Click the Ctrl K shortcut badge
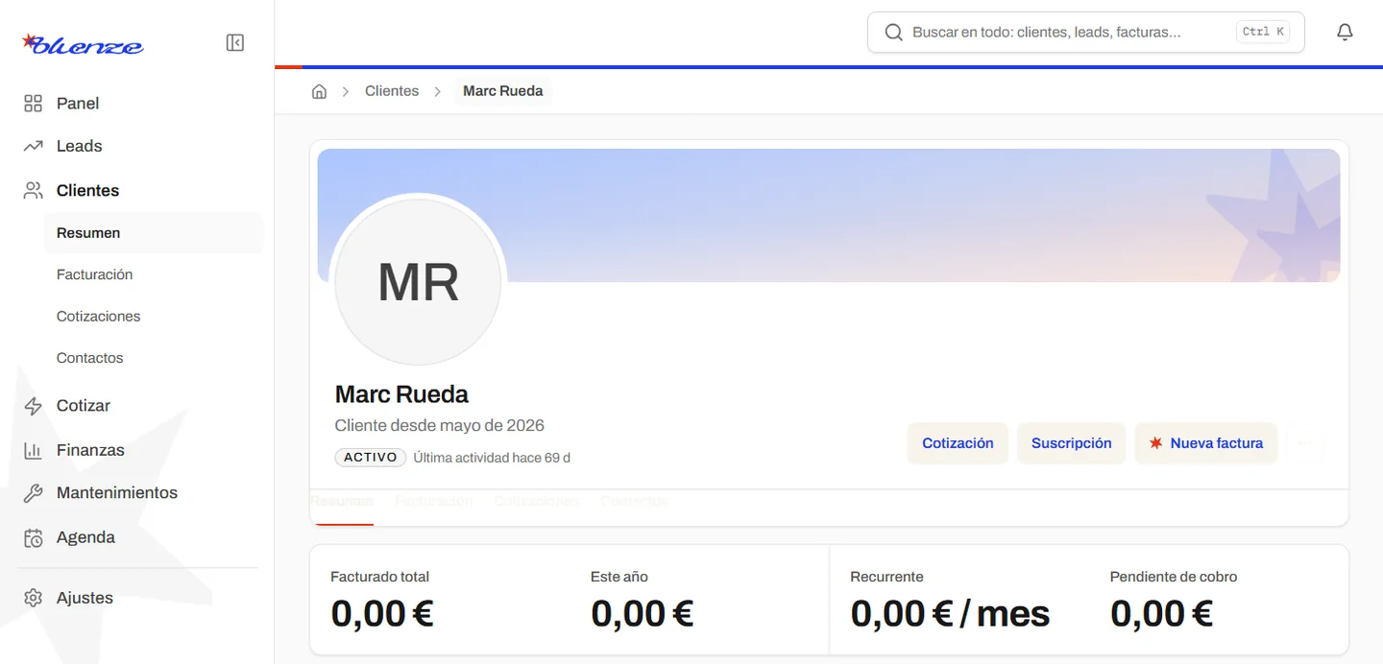Screen dimensions: 1383x664 point(1263,32)
